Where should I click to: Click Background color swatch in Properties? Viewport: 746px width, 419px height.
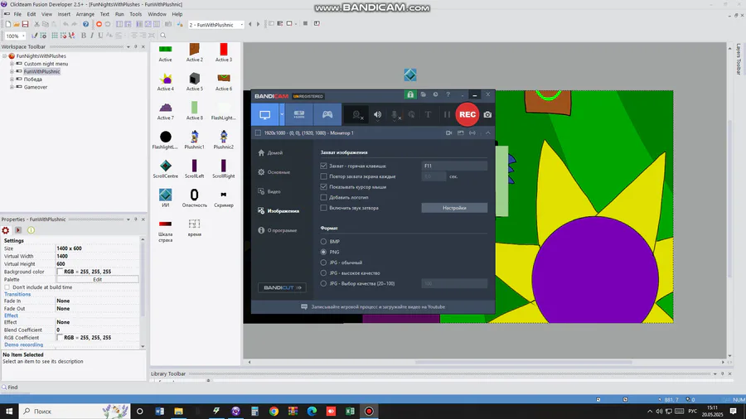click(x=60, y=272)
